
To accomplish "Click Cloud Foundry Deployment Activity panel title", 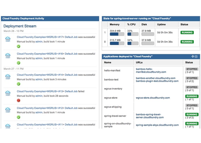I will [x=23, y=19].
